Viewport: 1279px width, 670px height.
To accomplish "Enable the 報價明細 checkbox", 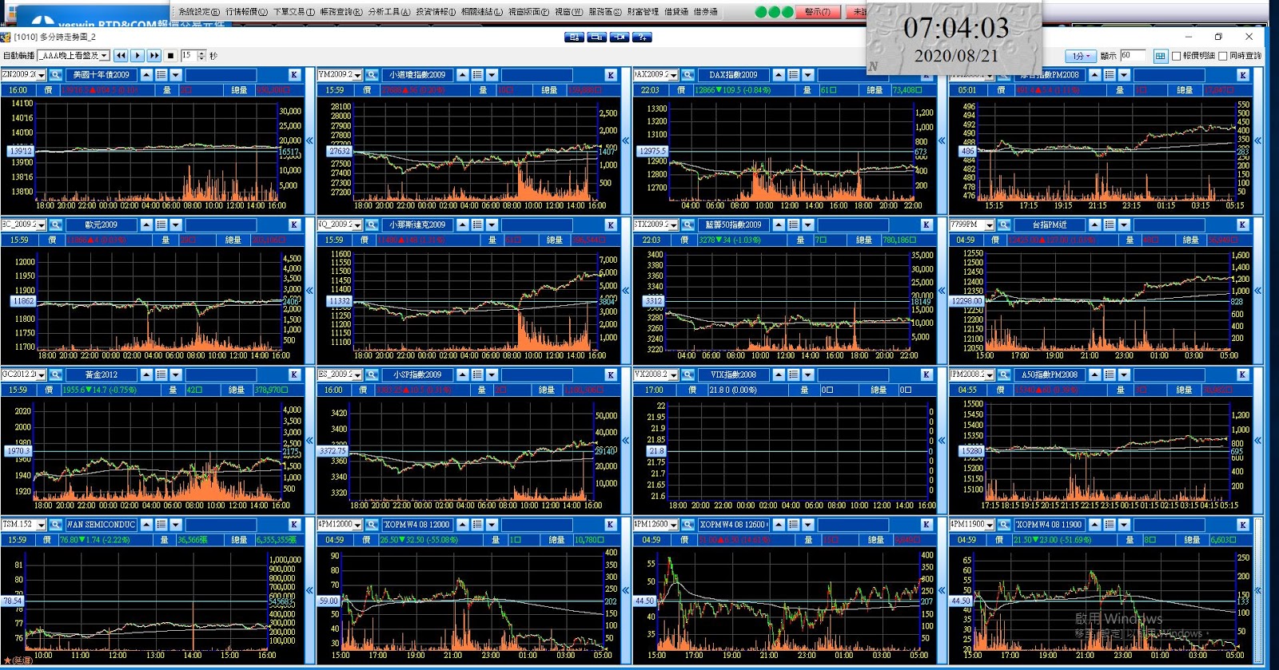I will [1176, 56].
